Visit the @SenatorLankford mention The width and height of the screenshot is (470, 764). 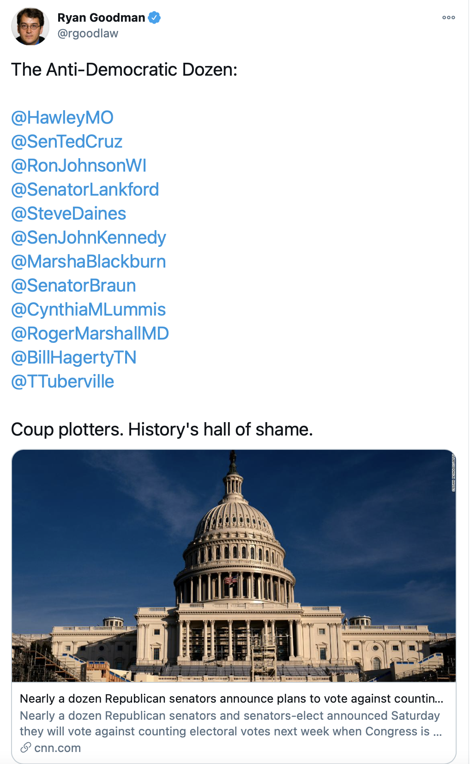[85, 190]
